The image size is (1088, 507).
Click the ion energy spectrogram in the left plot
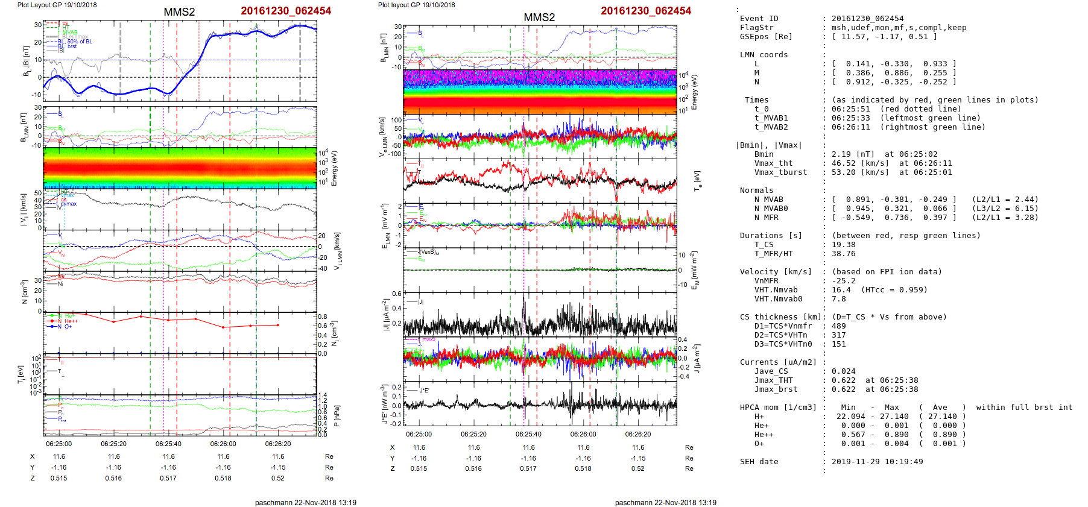click(180, 168)
